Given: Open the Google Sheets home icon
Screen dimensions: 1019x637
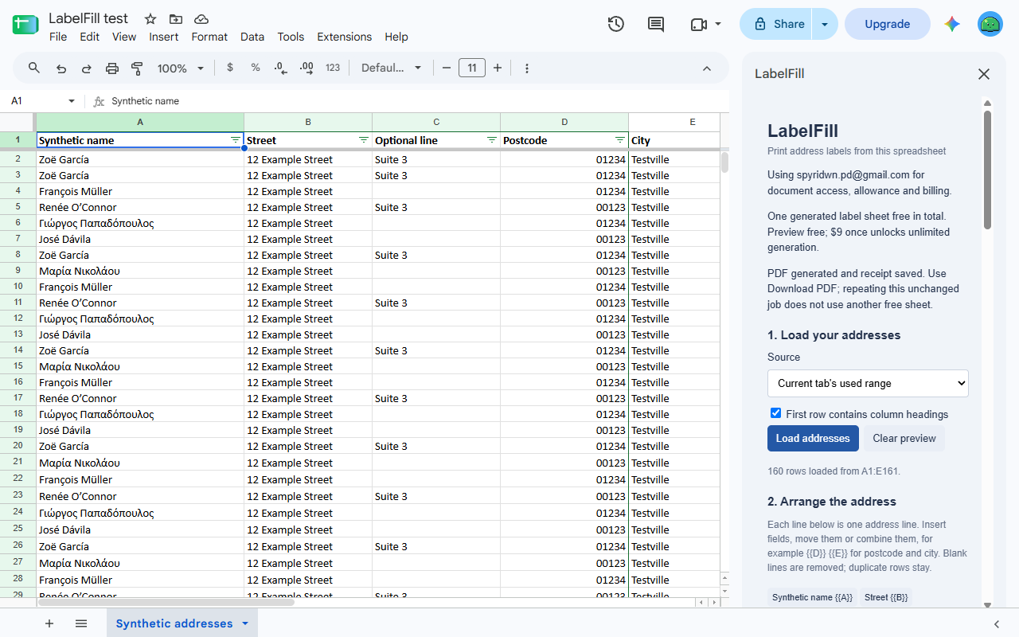Looking at the screenshot, I should [25, 25].
